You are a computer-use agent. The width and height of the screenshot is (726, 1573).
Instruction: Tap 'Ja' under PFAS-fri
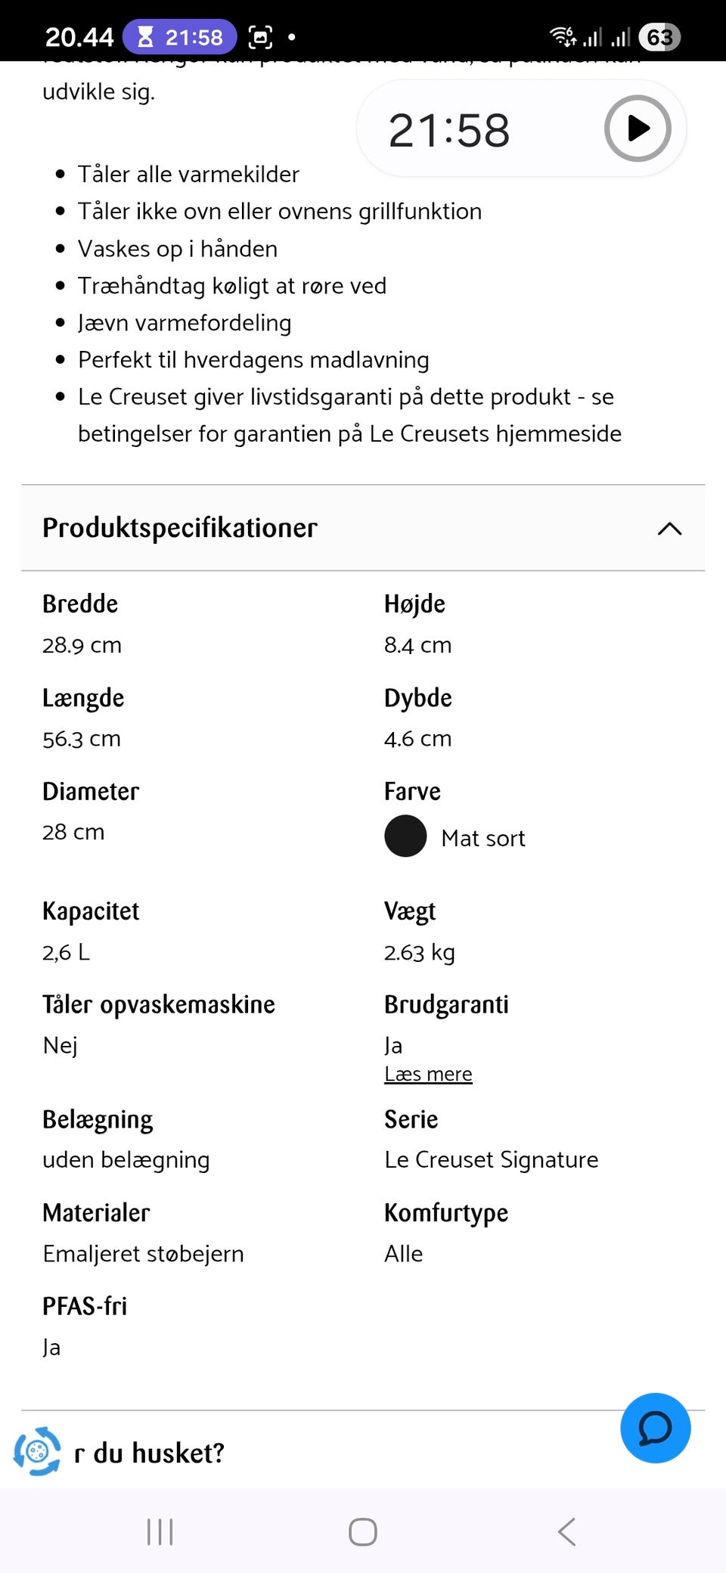51,1346
